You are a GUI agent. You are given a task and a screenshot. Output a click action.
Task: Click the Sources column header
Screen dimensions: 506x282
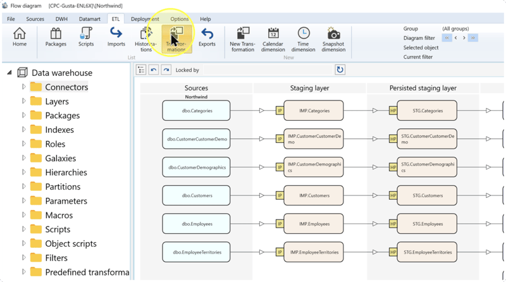click(x=196, y=88)
